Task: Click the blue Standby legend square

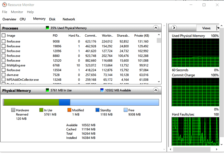Action: pyautogui.click(x=98, y=110)
